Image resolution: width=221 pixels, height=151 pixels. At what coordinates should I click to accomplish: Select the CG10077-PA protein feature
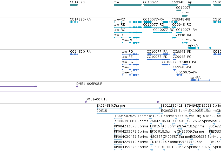tap(159, 54)
